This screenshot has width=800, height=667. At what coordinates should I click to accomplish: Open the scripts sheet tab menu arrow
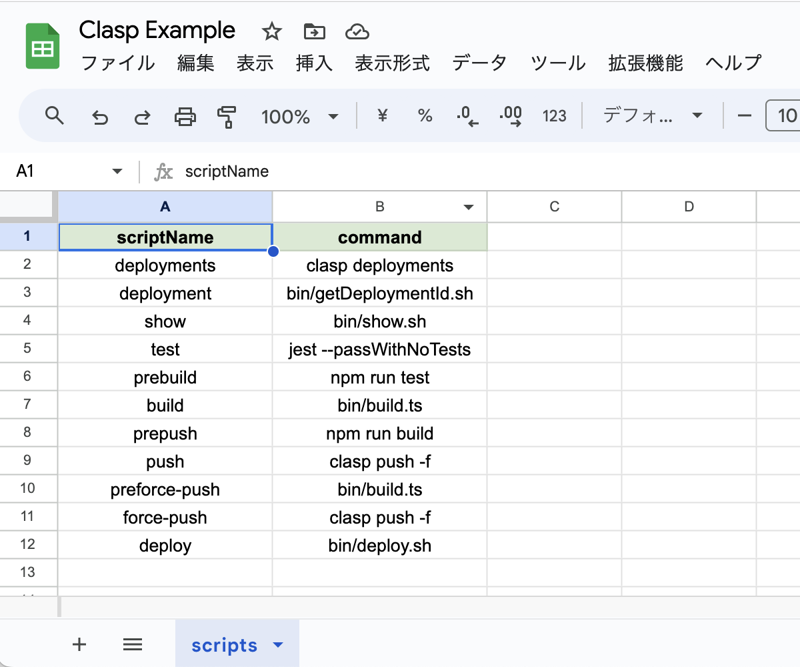(x=279, y=645)
